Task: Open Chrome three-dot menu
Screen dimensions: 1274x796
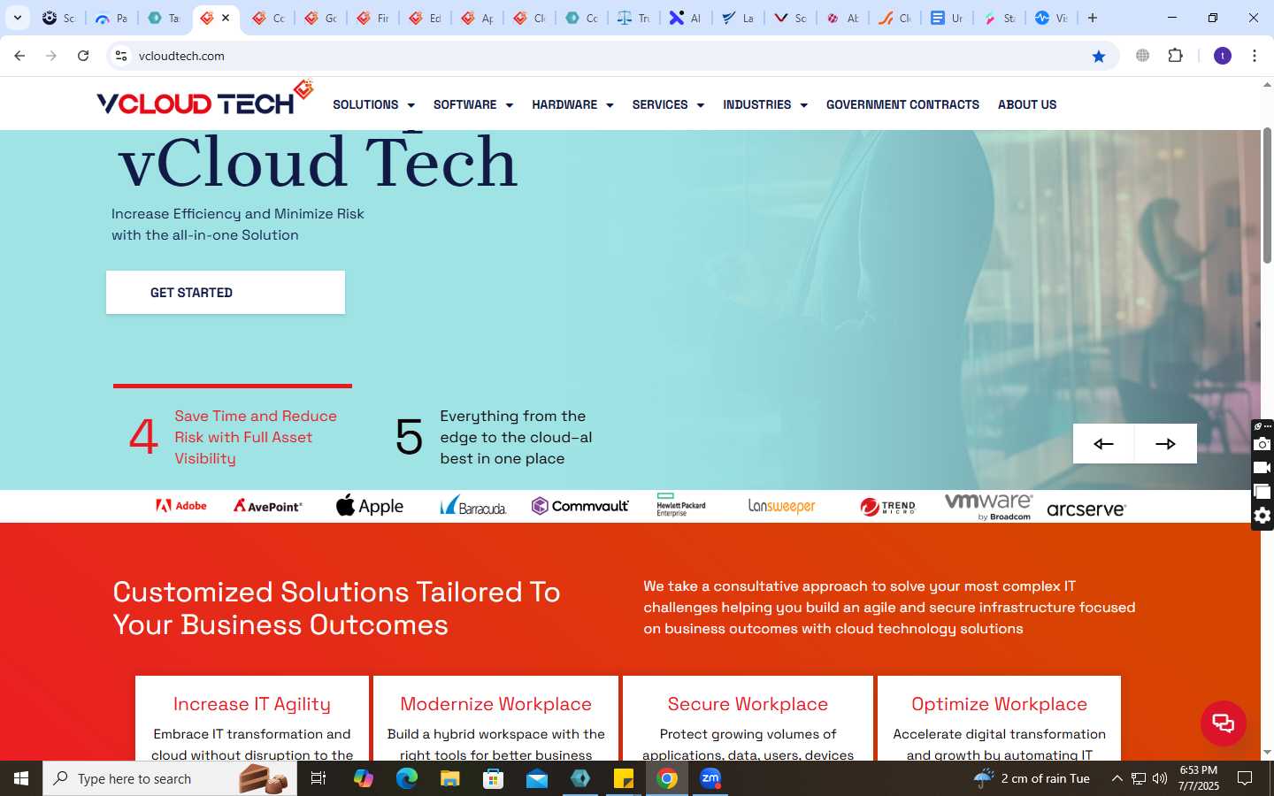Action: [1255, 56]
